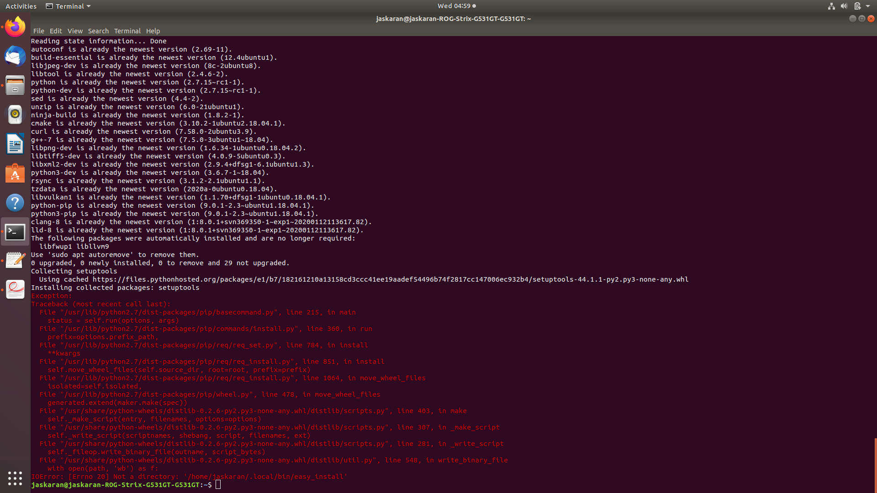Click the volume icon in top bar
The width and height of the screenshot is (877, 493).
click(844, 6)
